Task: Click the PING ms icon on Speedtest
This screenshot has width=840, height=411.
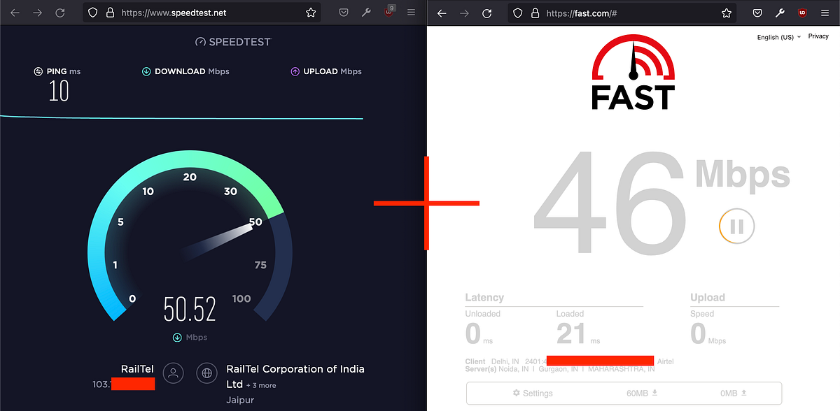Action: click(37, 71)
